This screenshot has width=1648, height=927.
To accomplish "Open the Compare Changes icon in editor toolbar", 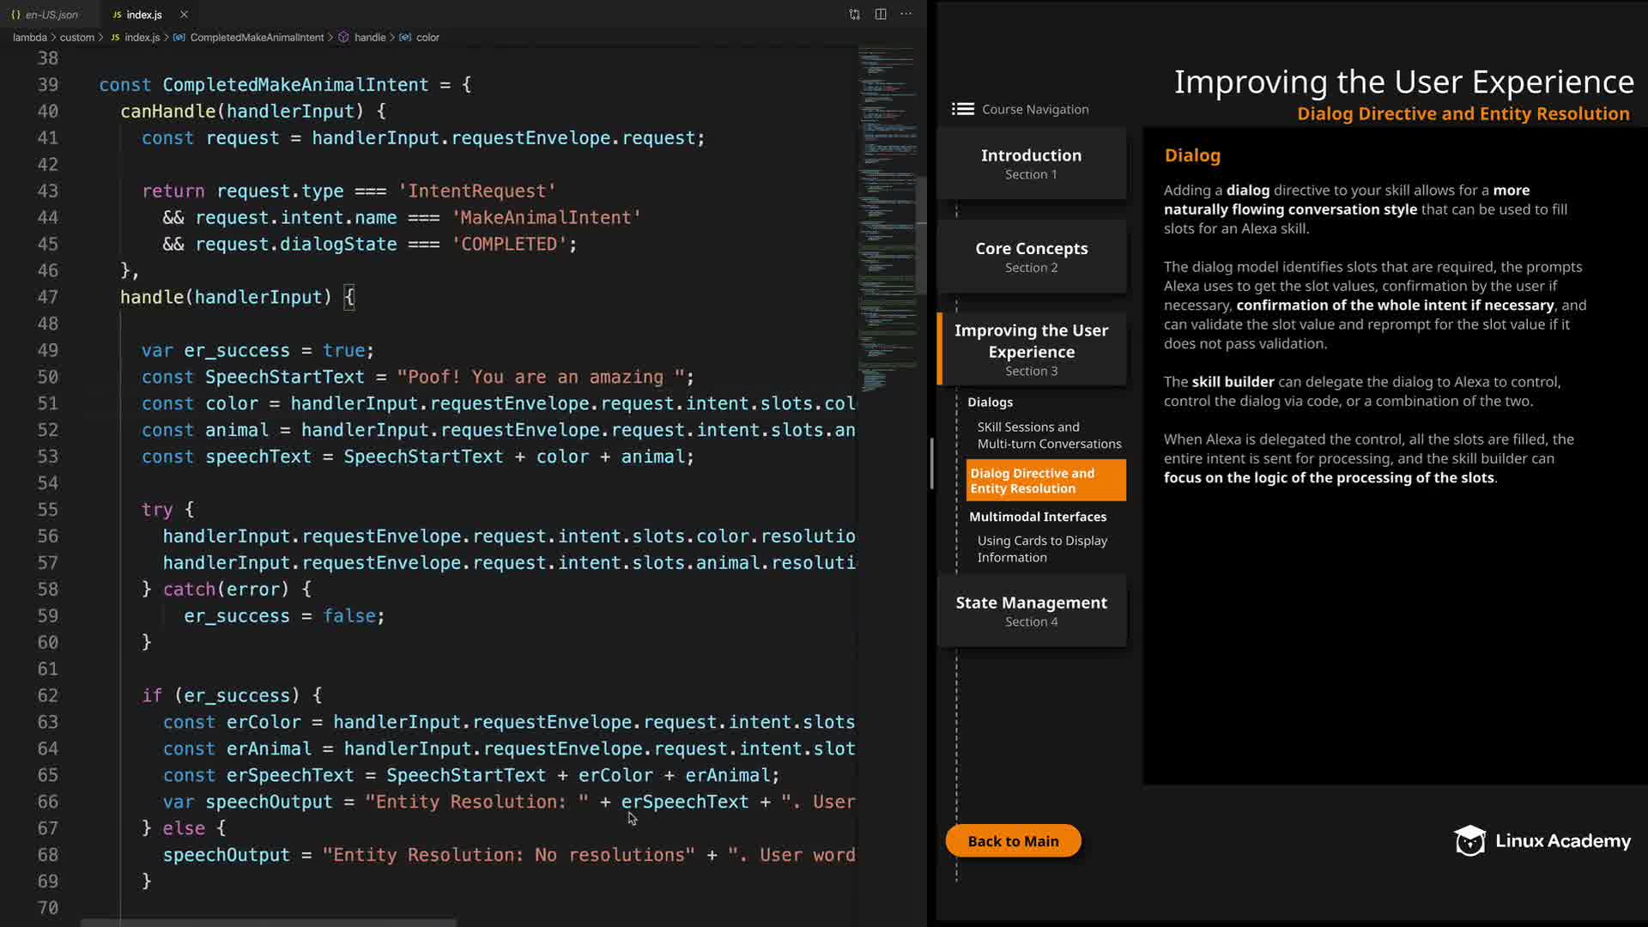I will pos(854,14).
